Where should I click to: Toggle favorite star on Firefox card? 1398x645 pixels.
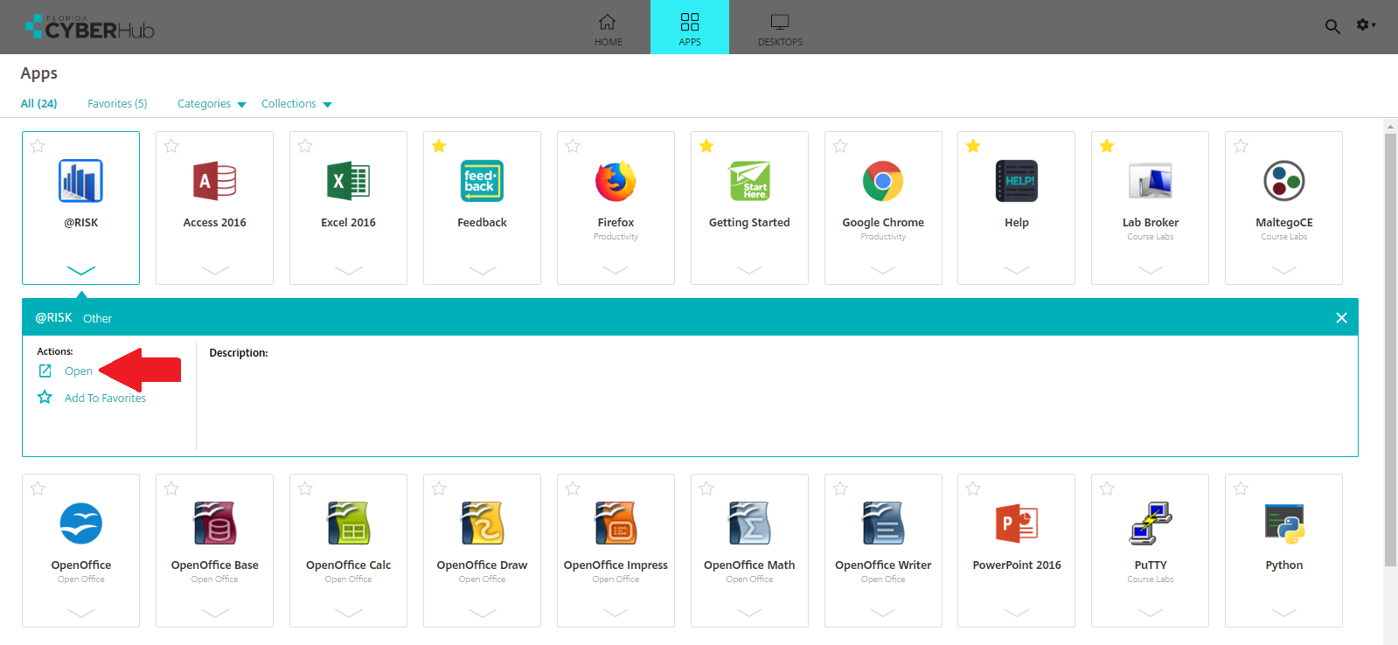click(573, 146)
